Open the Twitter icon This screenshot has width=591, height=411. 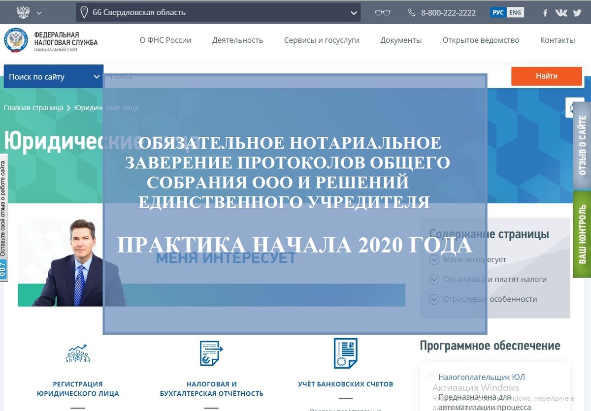click(577, 13)
